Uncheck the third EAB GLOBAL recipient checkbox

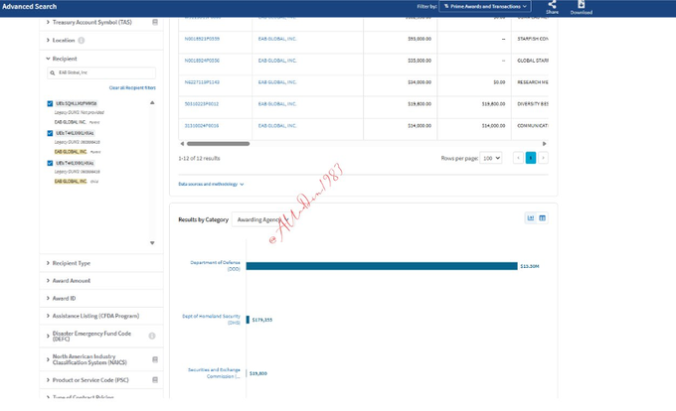pos(51,163)
